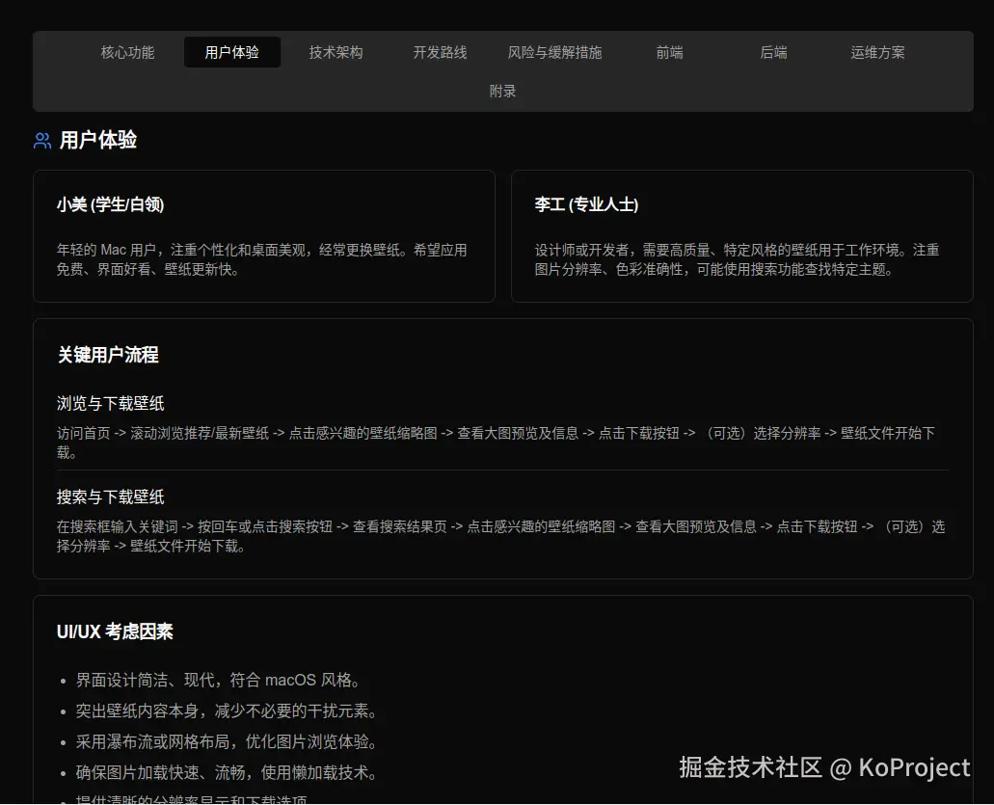Switch to the 附录 tab
994x805 pixels.
coord(502,91)
